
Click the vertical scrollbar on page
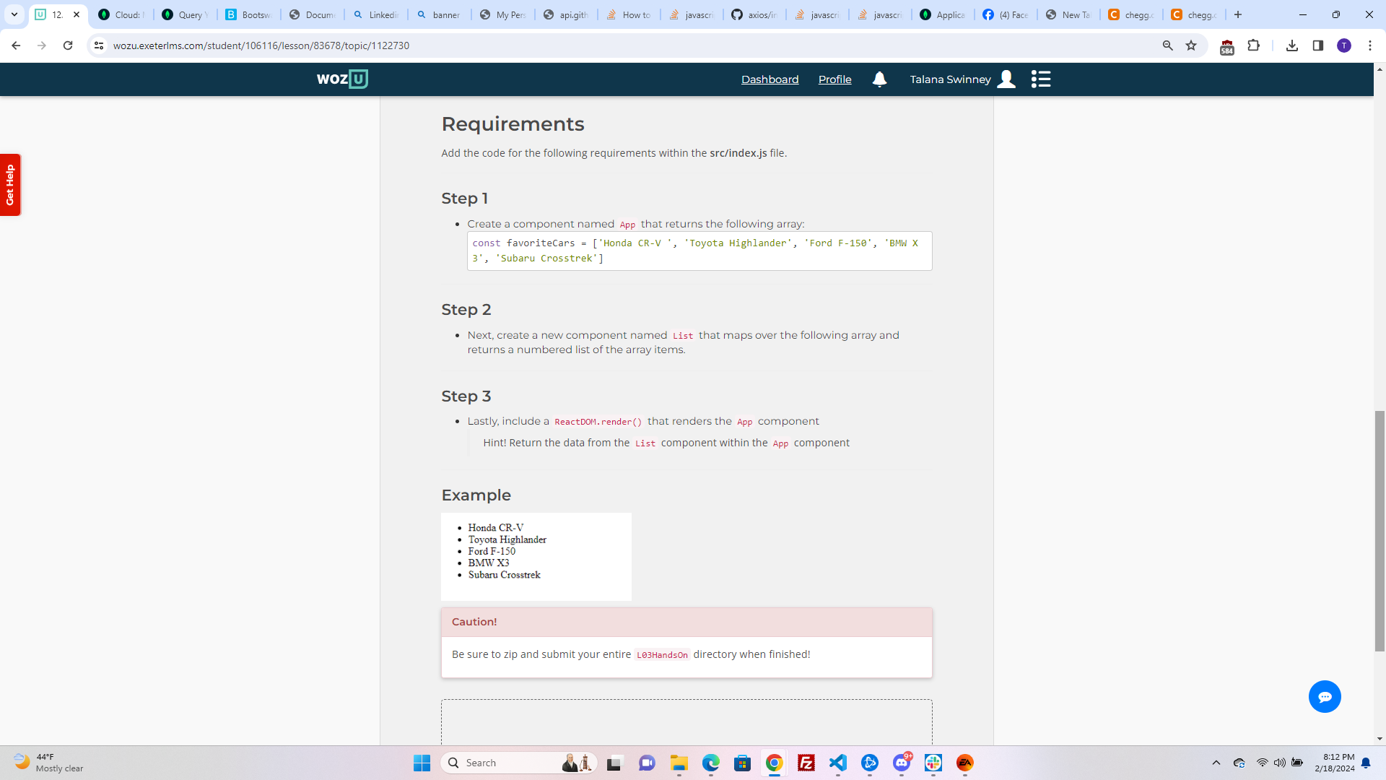click(1378, 476)
